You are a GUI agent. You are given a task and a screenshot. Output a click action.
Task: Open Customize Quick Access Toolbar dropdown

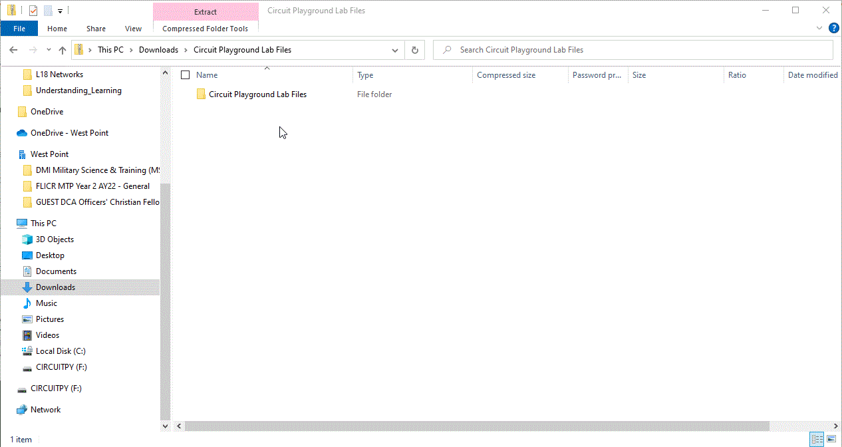60,11
